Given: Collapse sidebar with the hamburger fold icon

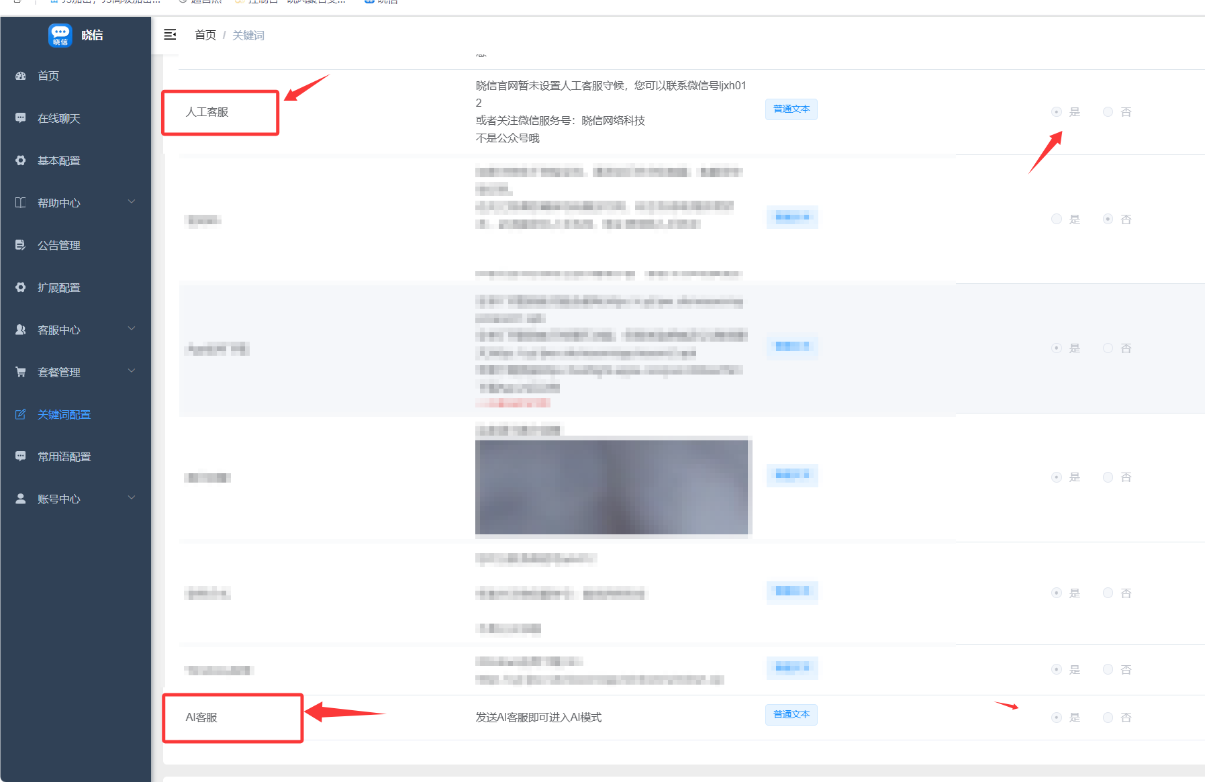Looking at the screenshot, I should pos(170,34).
